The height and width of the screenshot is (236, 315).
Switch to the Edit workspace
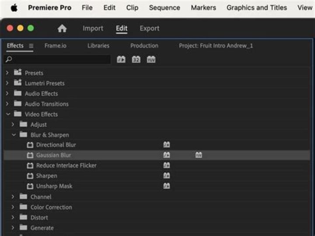click(122, 28)
